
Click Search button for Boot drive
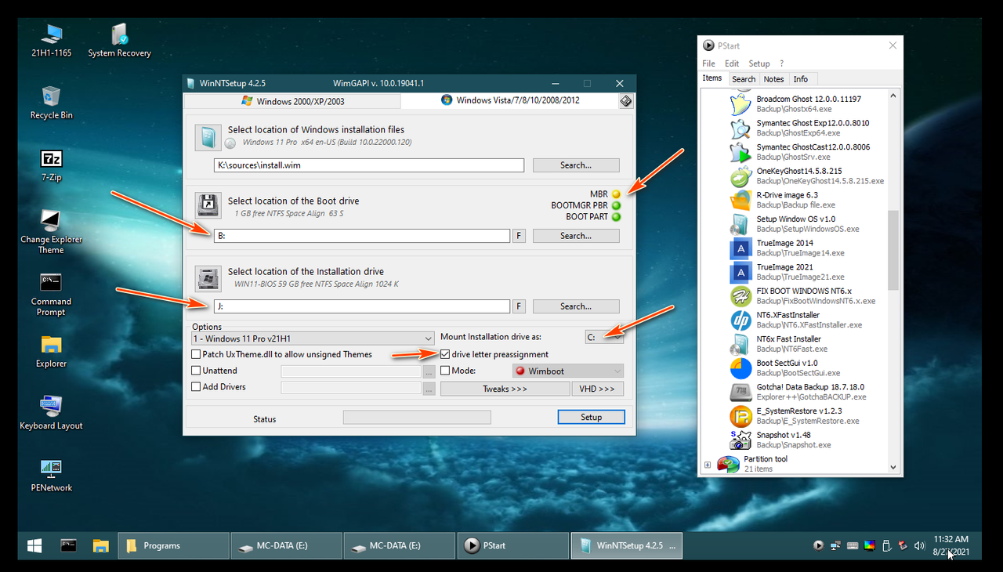tap(576, 236)
